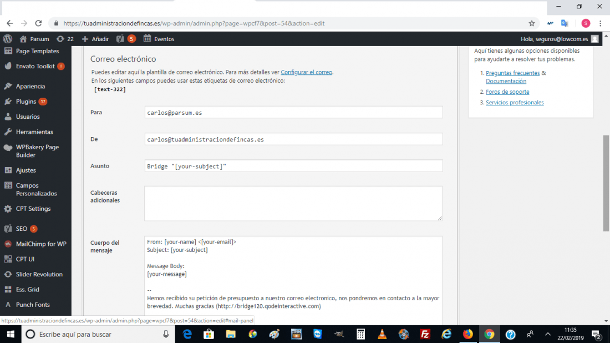Select the [text-322] mail tag

tap(110, 89)
